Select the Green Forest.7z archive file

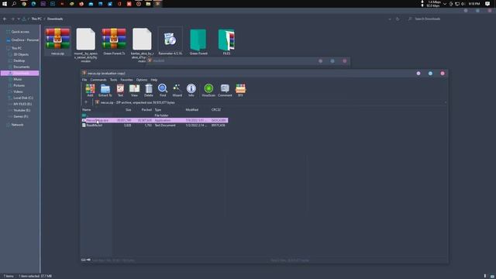[x=114, y=41]
